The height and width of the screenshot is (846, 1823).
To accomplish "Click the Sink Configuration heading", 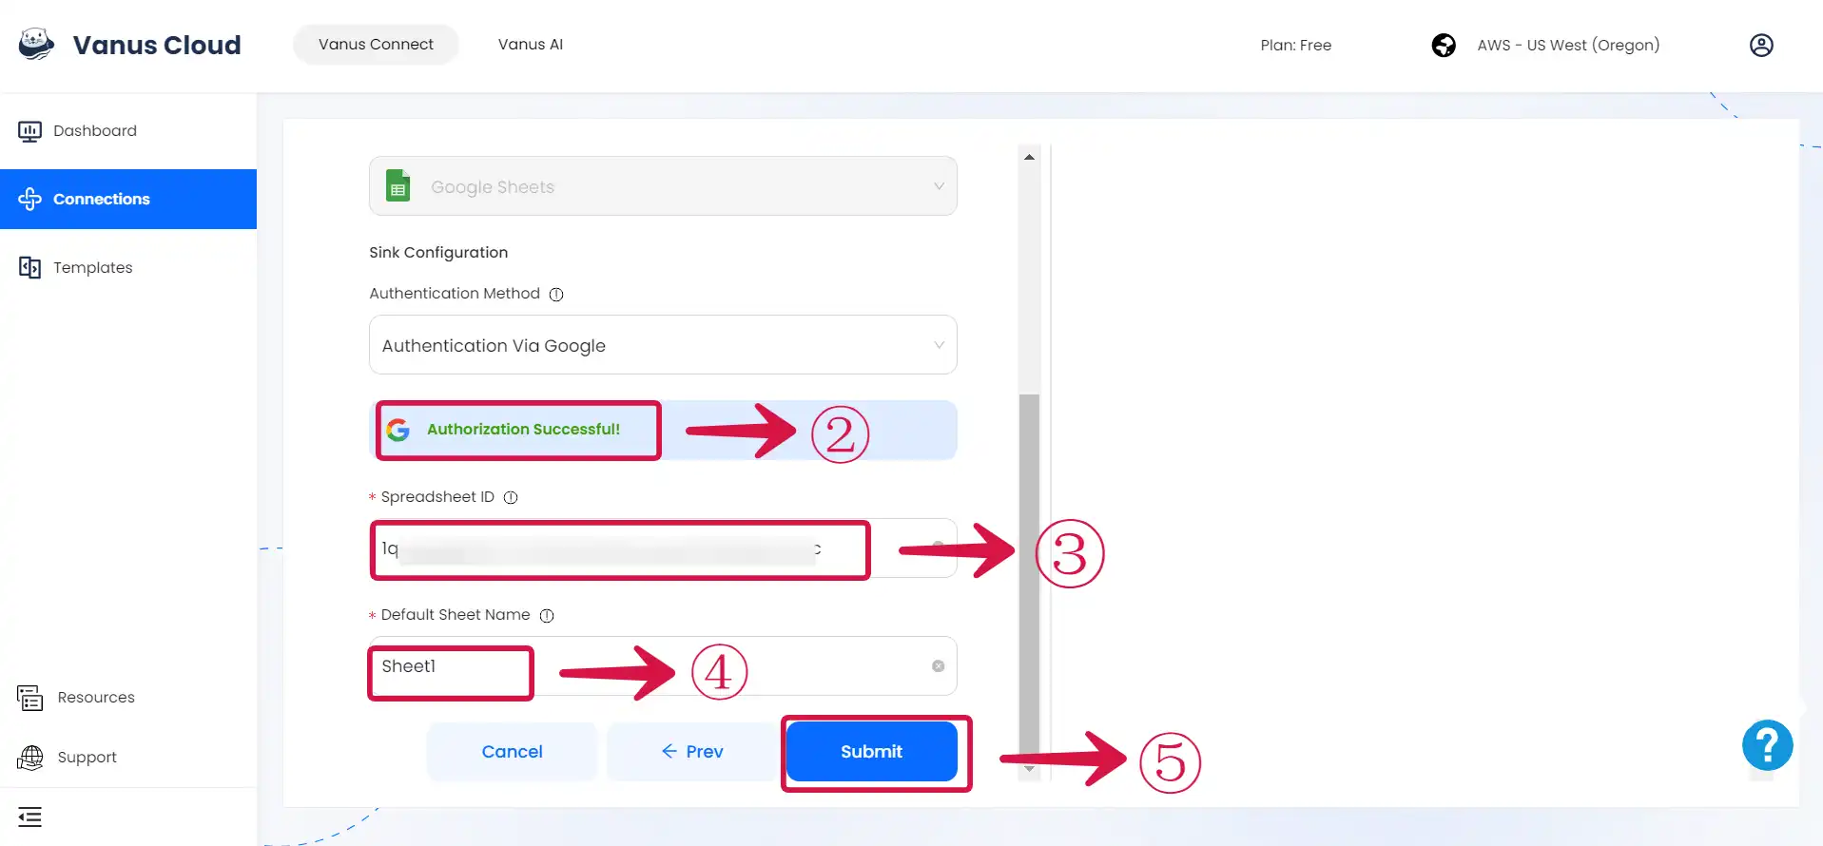I will tap(438, 253).
